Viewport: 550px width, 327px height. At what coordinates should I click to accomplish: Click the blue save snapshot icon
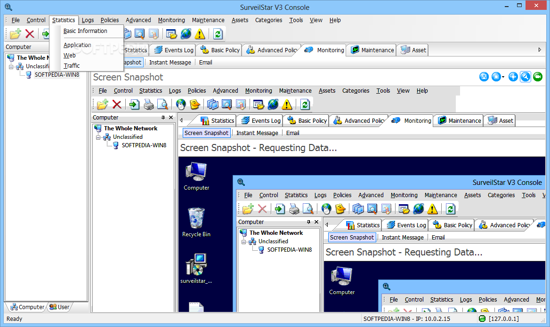pyautogui.click(x=484, y=77)
